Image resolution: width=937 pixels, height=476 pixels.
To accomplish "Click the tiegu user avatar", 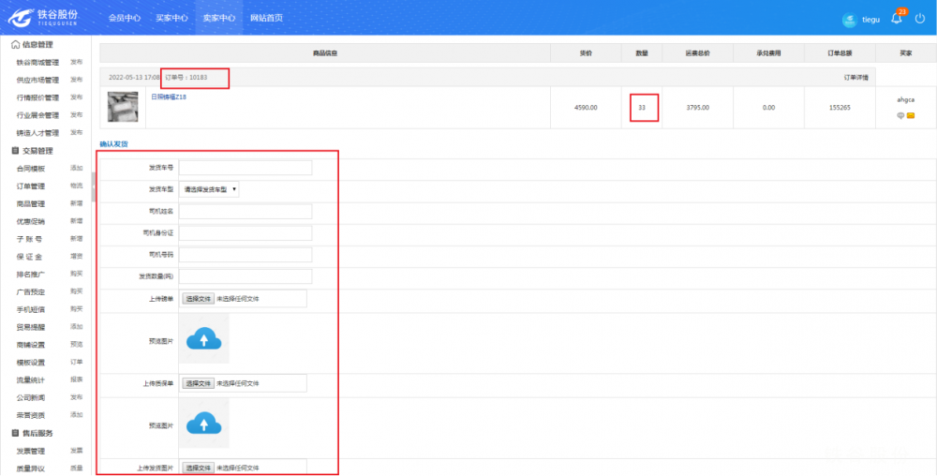I will [850, 20].
